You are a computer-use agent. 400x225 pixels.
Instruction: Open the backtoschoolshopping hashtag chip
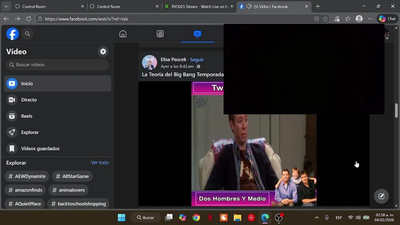pos(78,204)
